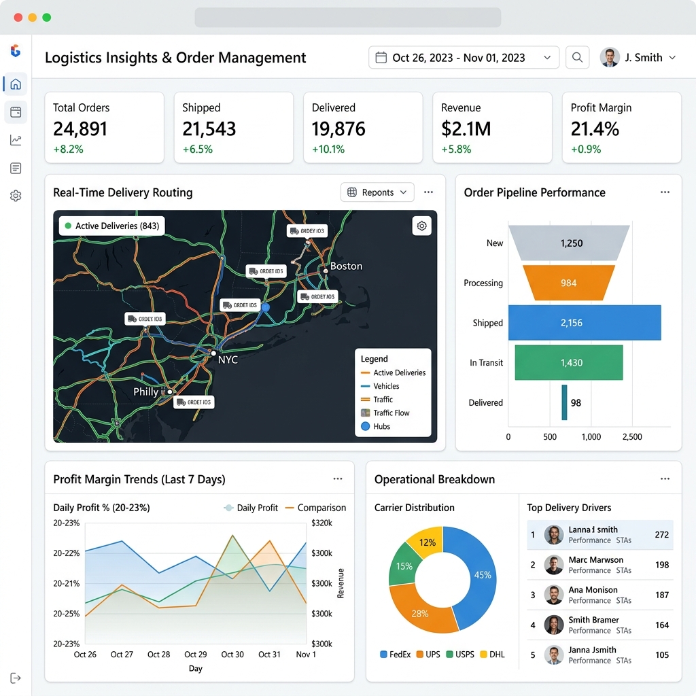
Task: Toggle USPS in carrier legend
Action: tap(460, 655)
